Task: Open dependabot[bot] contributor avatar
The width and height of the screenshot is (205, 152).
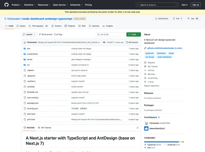Action: click(x=146, y=129)
